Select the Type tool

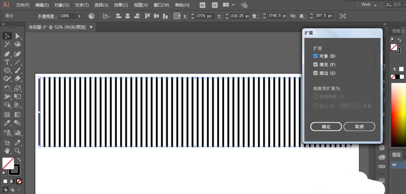[7, 62]
